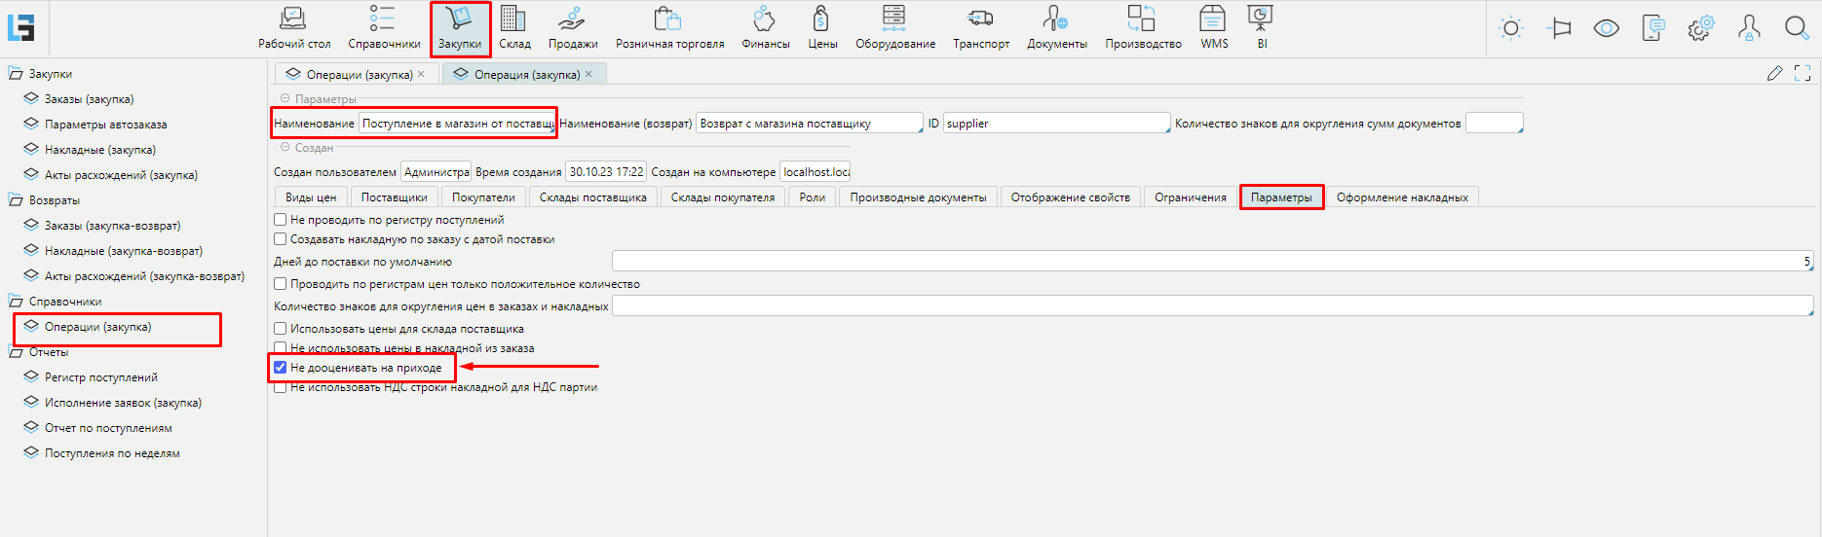1822x537 pixels.
Task: Open Накладные (закупка) in sidebar
Action: (x=99, y=150)
